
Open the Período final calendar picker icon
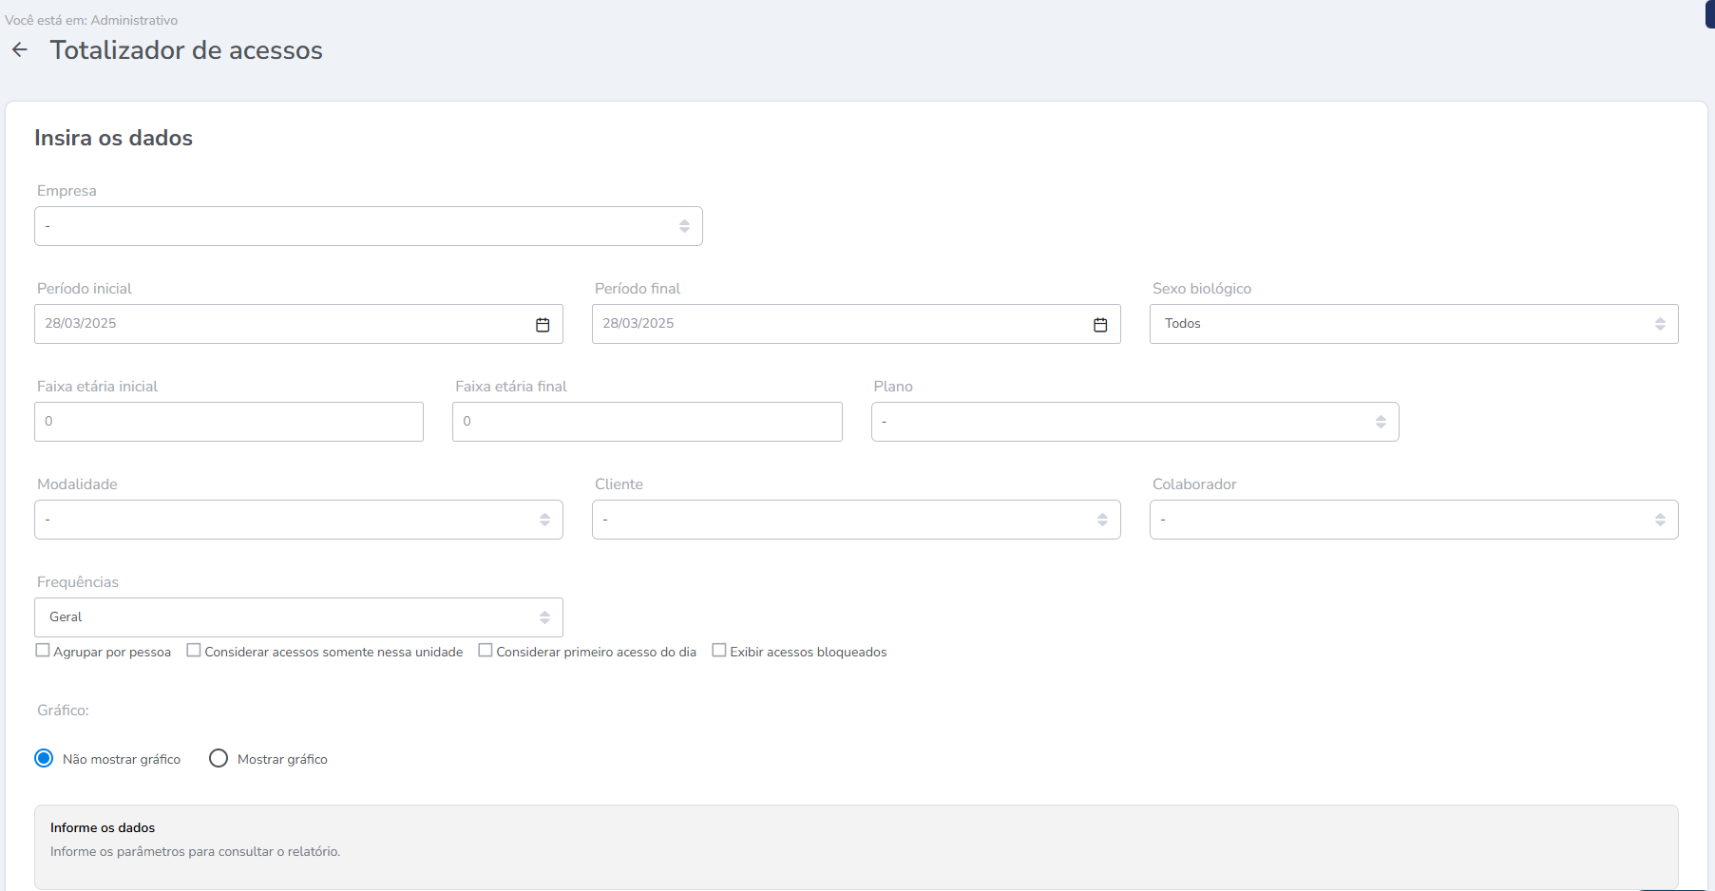coord(1100,325)
